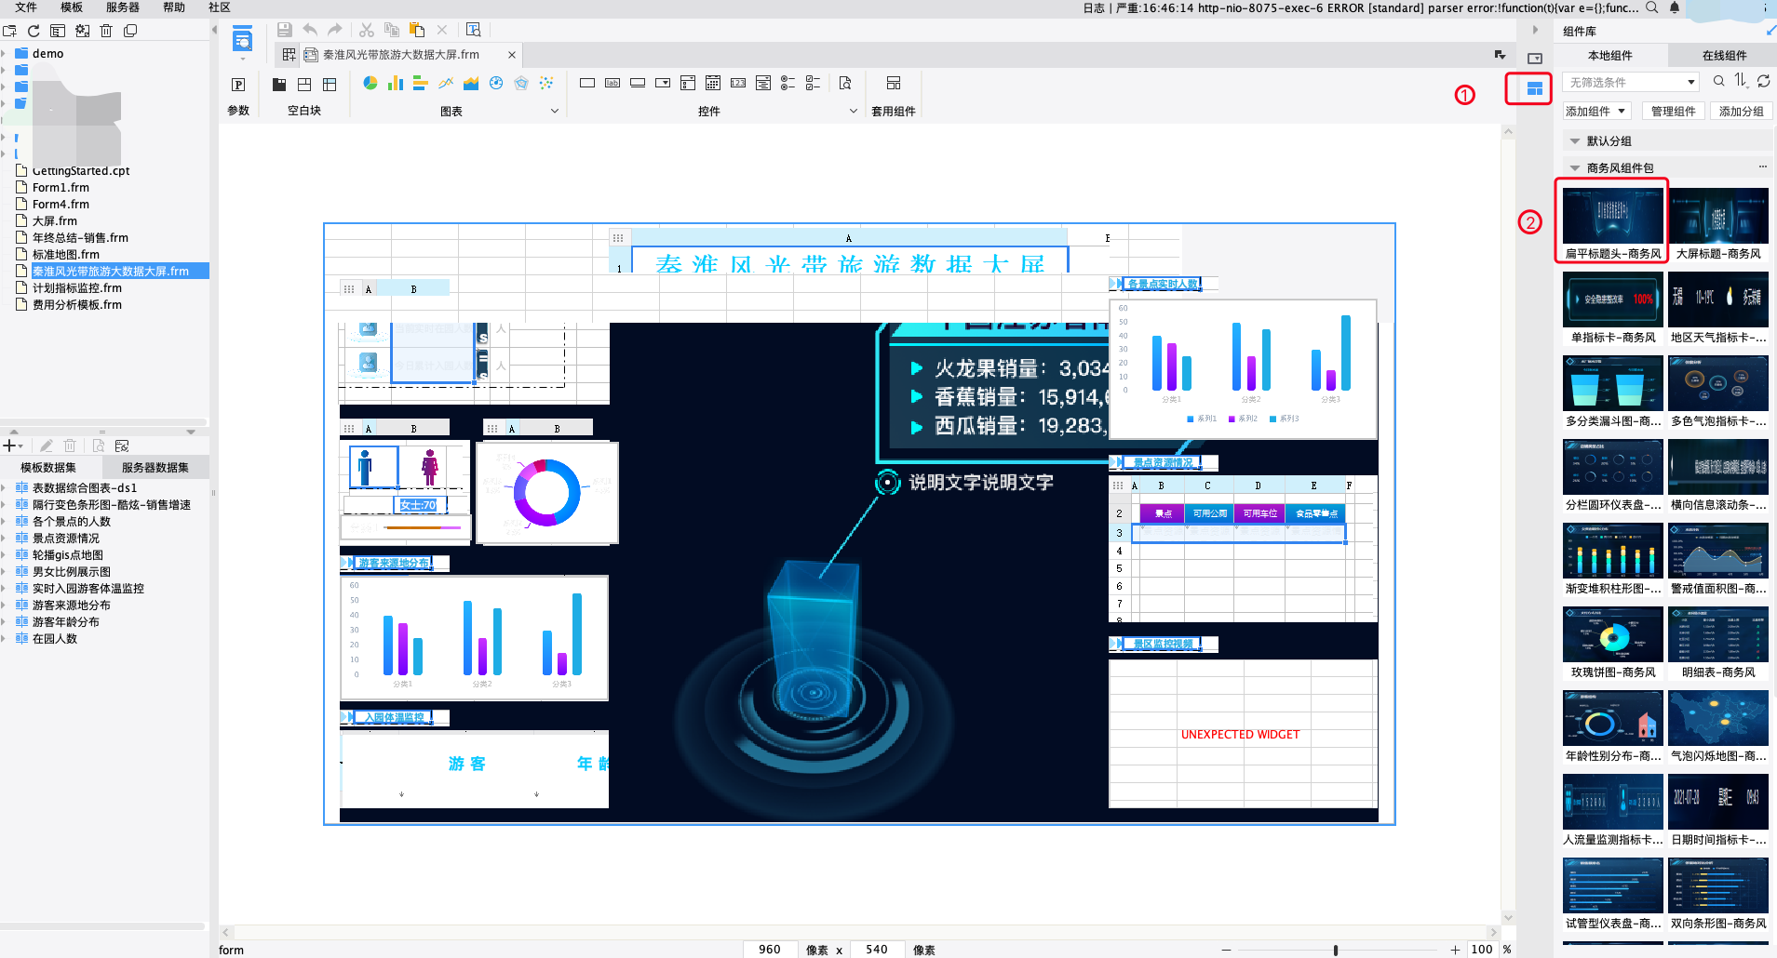Viewport: 1777px width, 958px height.
Task: Click the save template icon
Action: 285,30
